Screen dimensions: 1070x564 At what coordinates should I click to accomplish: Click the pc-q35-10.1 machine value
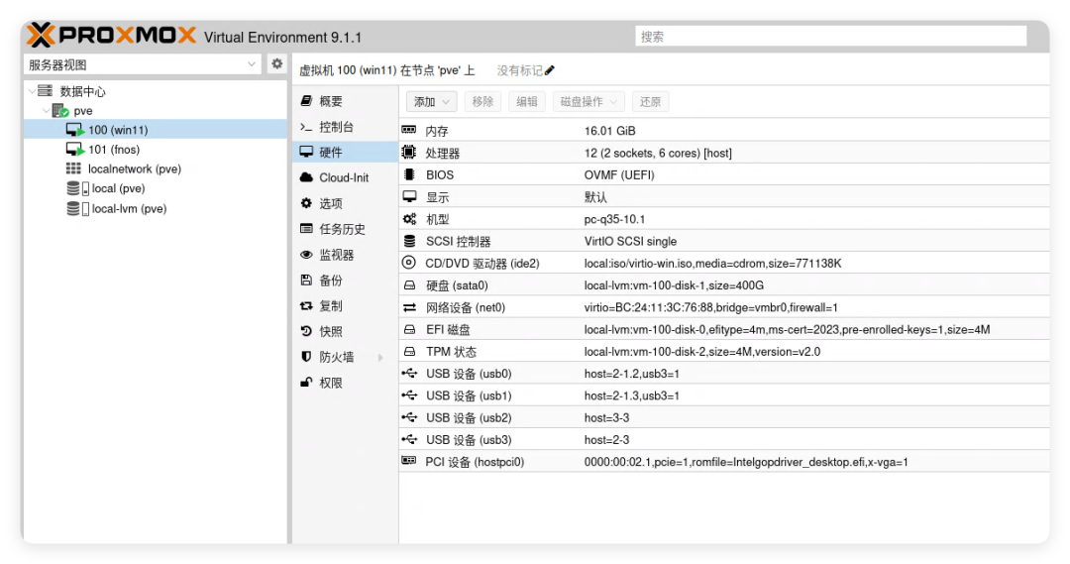[614, 219]
